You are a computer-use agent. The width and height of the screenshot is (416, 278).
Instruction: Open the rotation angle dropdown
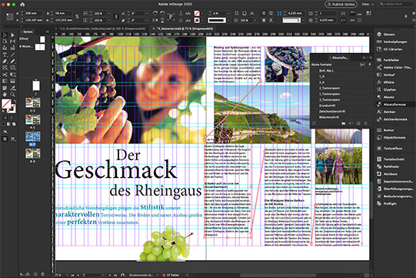point(146,13)
